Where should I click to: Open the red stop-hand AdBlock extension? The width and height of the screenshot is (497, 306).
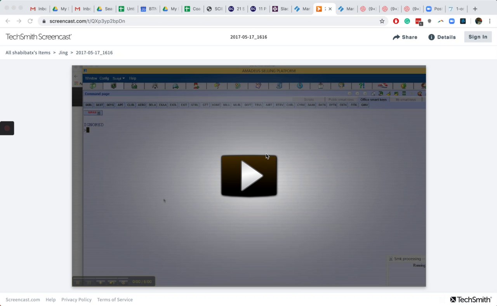[396, 21]
